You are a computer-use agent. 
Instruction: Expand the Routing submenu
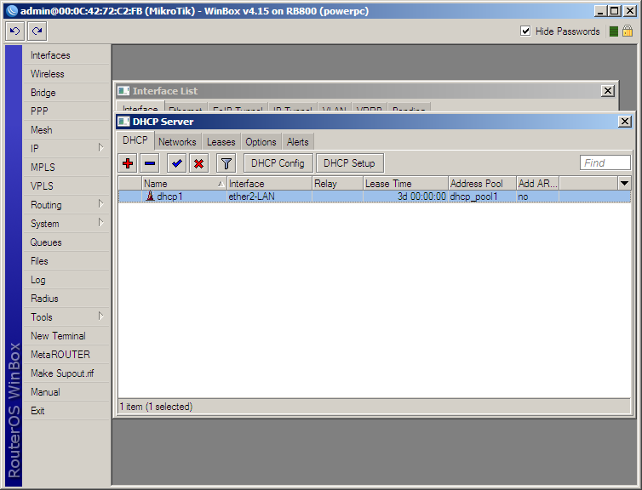click(x=101, y=203)
